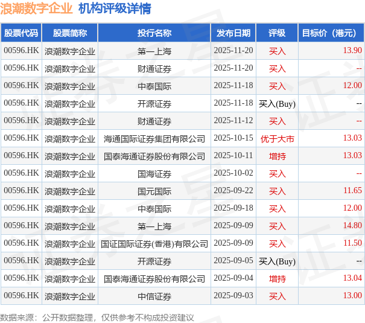Click the 股票简称 column header
This screenshot has width=365, height=323.
[x=70, y=33]
